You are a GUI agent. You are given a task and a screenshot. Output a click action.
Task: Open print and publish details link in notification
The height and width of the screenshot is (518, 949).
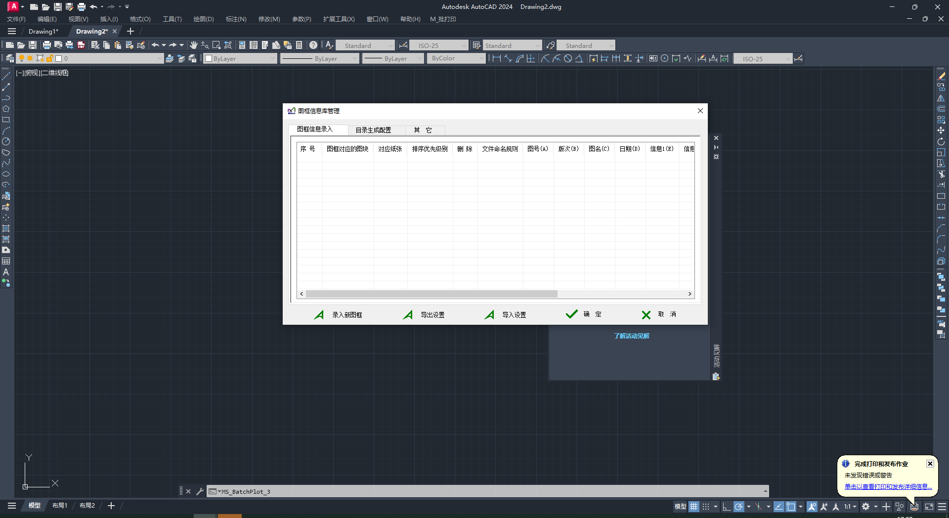point(888,486)
